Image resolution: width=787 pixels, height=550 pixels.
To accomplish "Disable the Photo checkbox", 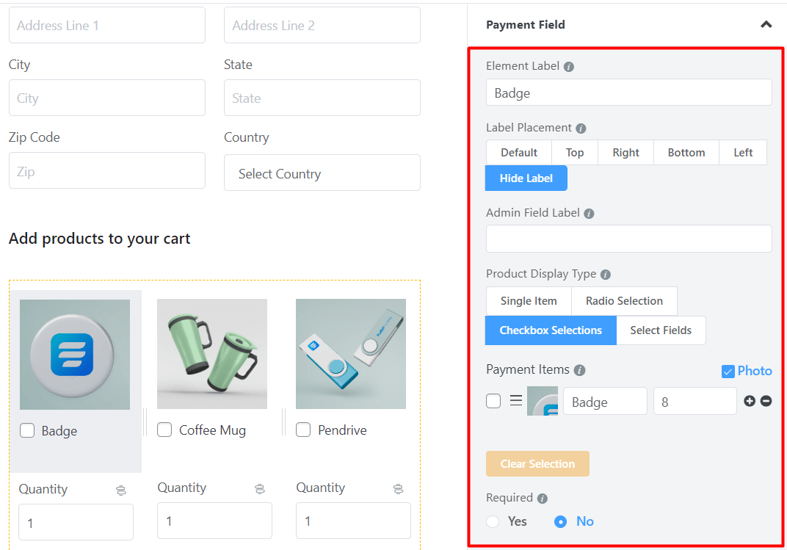I will 727,371.
